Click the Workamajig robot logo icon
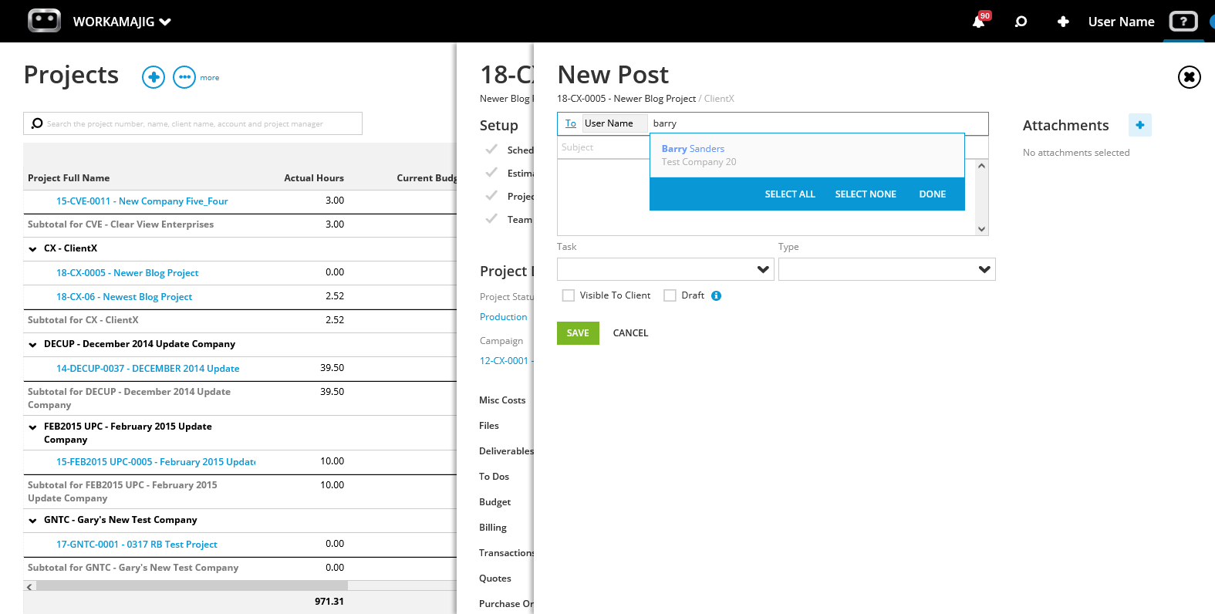 tap(44, 21)
